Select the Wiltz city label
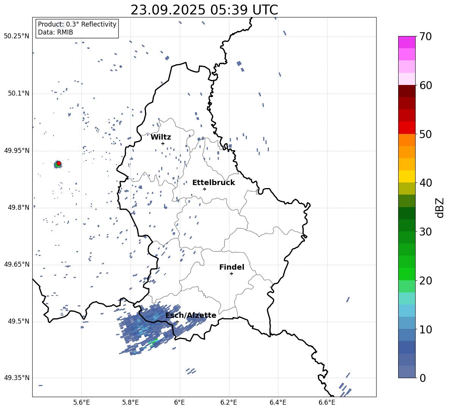This screenshot has height=410, width=449. [161, 137]
